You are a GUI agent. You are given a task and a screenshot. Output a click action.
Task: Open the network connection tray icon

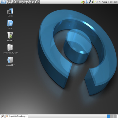tap(90, 2)
